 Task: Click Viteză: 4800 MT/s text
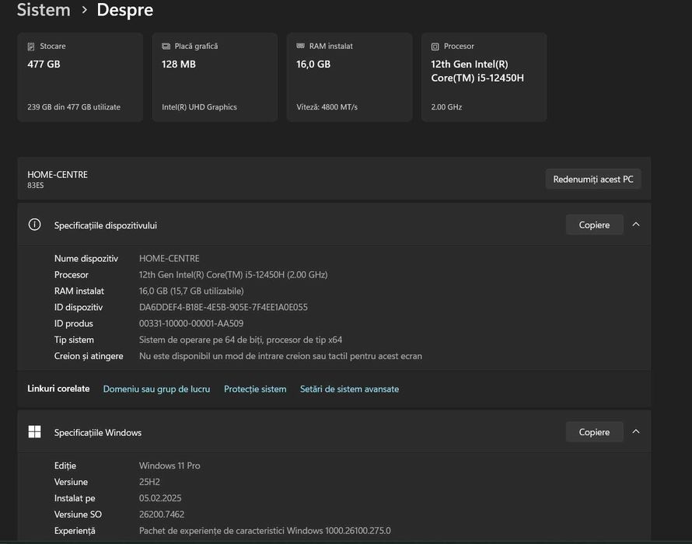click(x=327, y=107)
